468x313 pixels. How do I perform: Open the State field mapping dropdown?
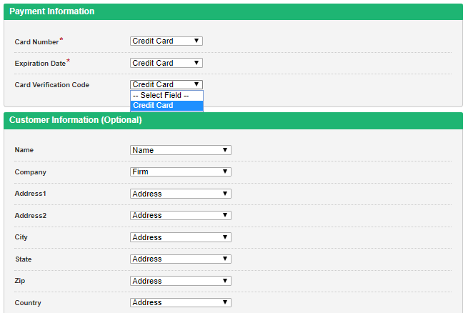[181, 259]
